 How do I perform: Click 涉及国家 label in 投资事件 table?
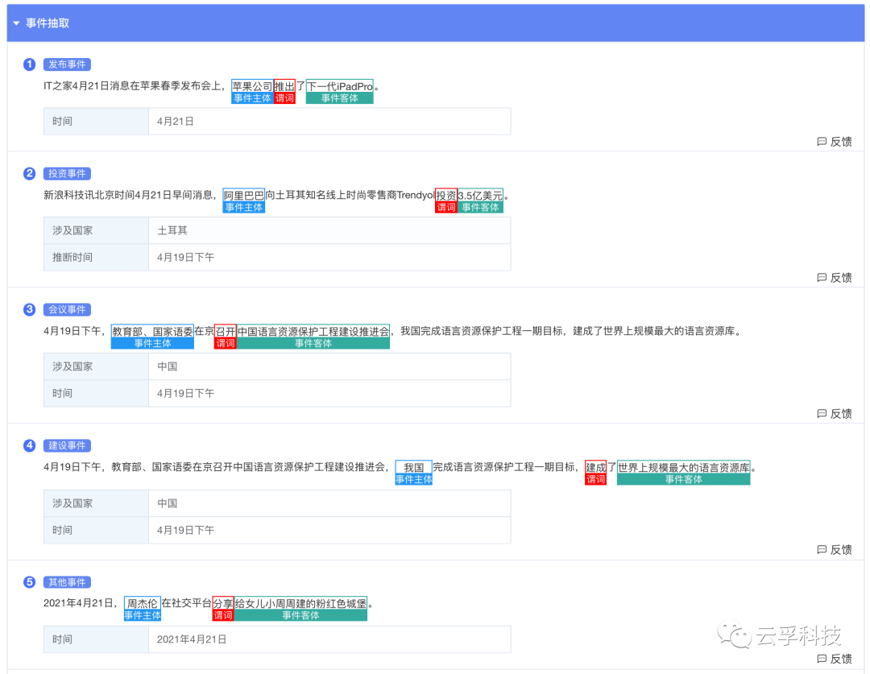(72, 230)
